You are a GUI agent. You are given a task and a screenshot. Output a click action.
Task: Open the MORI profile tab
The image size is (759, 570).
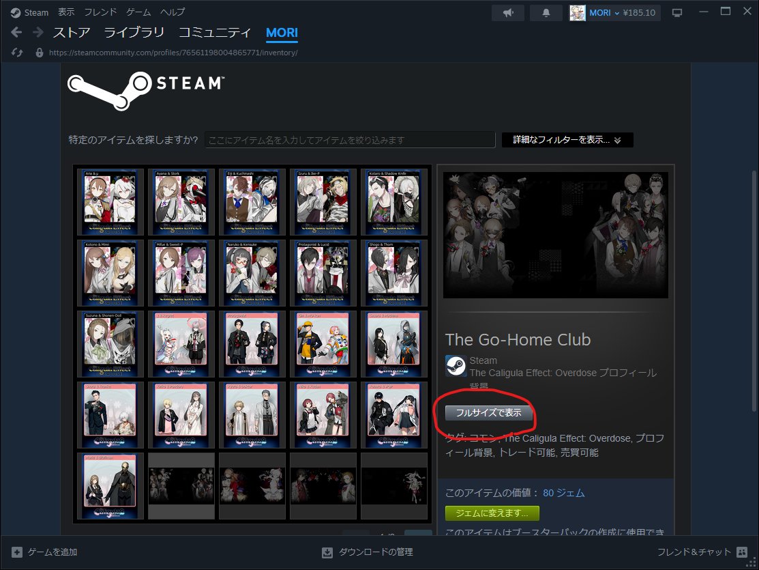click(282, 33)
